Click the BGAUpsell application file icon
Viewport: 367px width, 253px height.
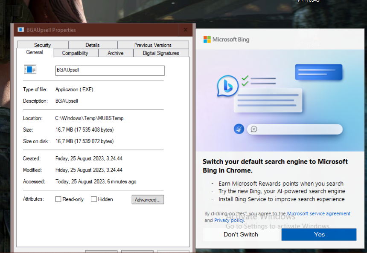[x=30, y=69]
